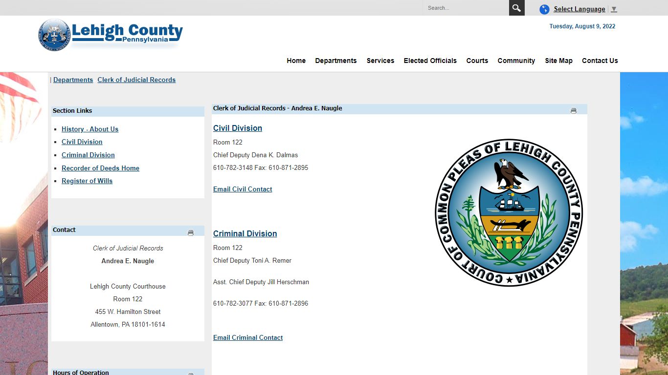Open the Civil Division link

coord(237,128)
